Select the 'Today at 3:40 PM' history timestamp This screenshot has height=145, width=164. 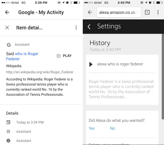(105, 49)
